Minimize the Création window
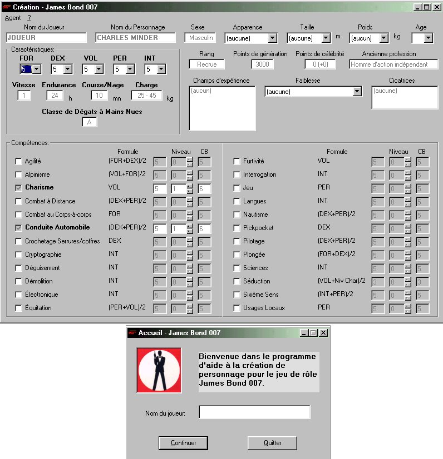This screenshot has width=443, height=459. point(417,7)
